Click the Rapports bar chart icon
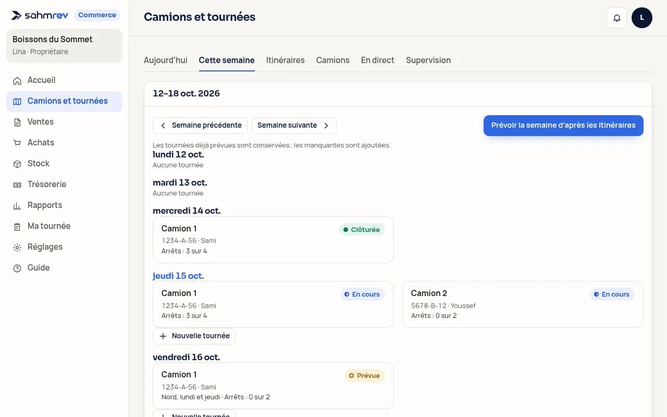This screenshot has height=417, width=667. pos(17,205)
